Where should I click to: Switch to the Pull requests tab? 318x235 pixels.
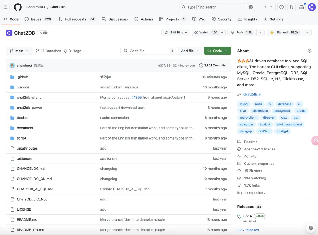coord(77,19)
